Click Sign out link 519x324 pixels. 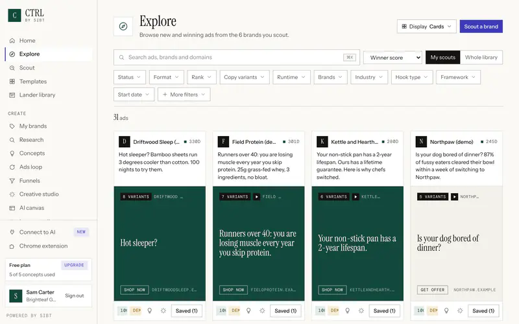pos(75,295)
